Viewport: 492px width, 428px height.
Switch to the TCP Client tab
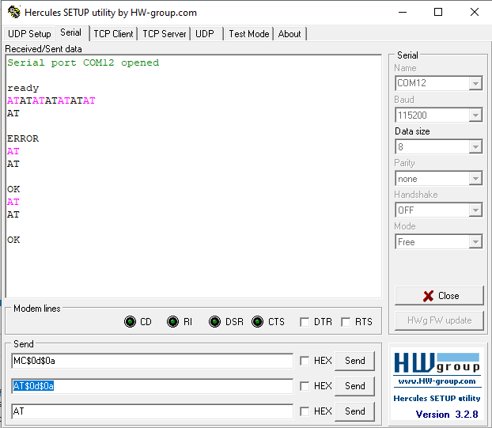coord(113,33)
